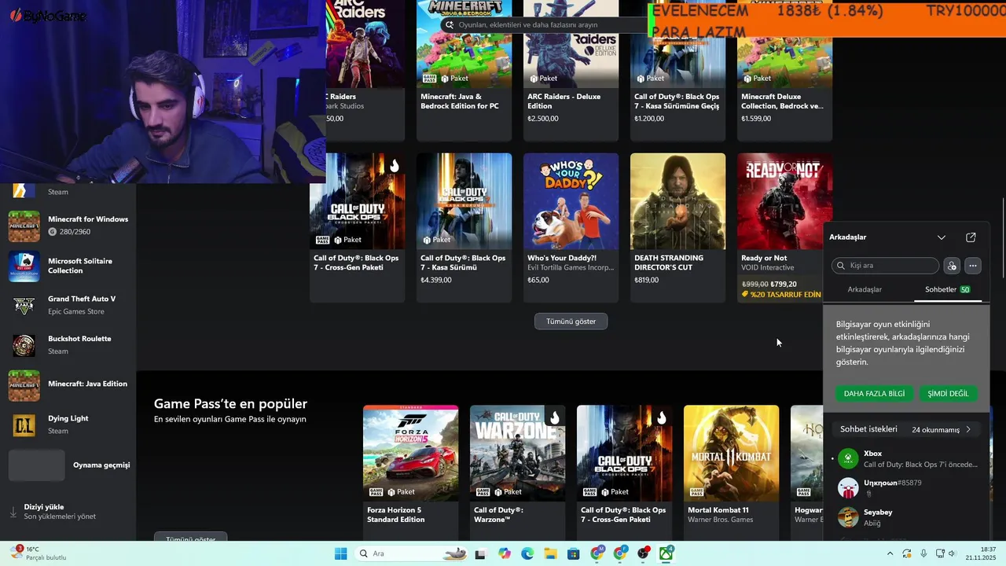Open Microsoft Edge from the taskbar
This screenshot has width=1006, height=566.
[527, 553]
